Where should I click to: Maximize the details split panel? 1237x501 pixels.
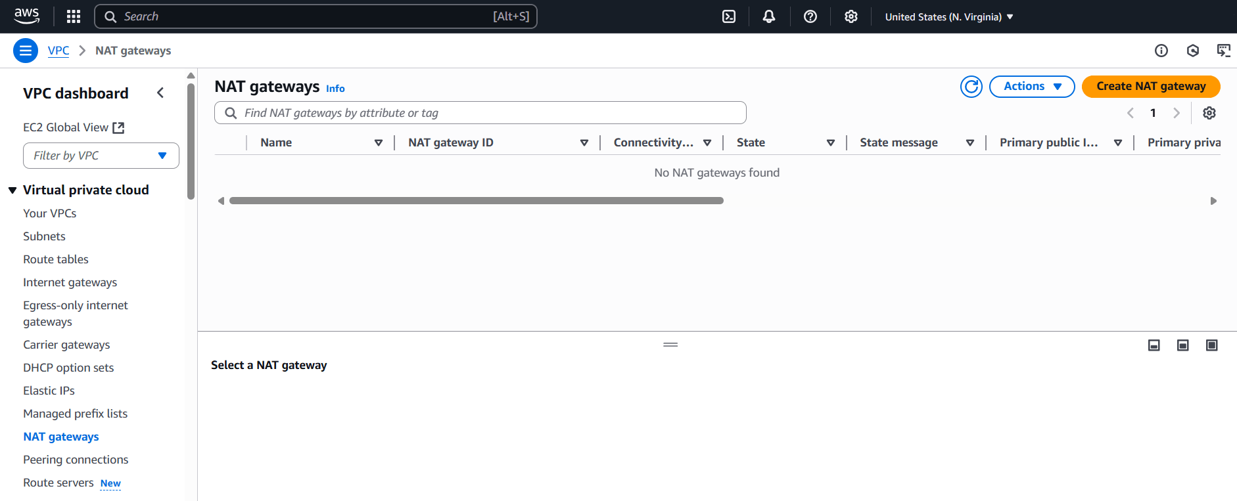coord(1211,345)
